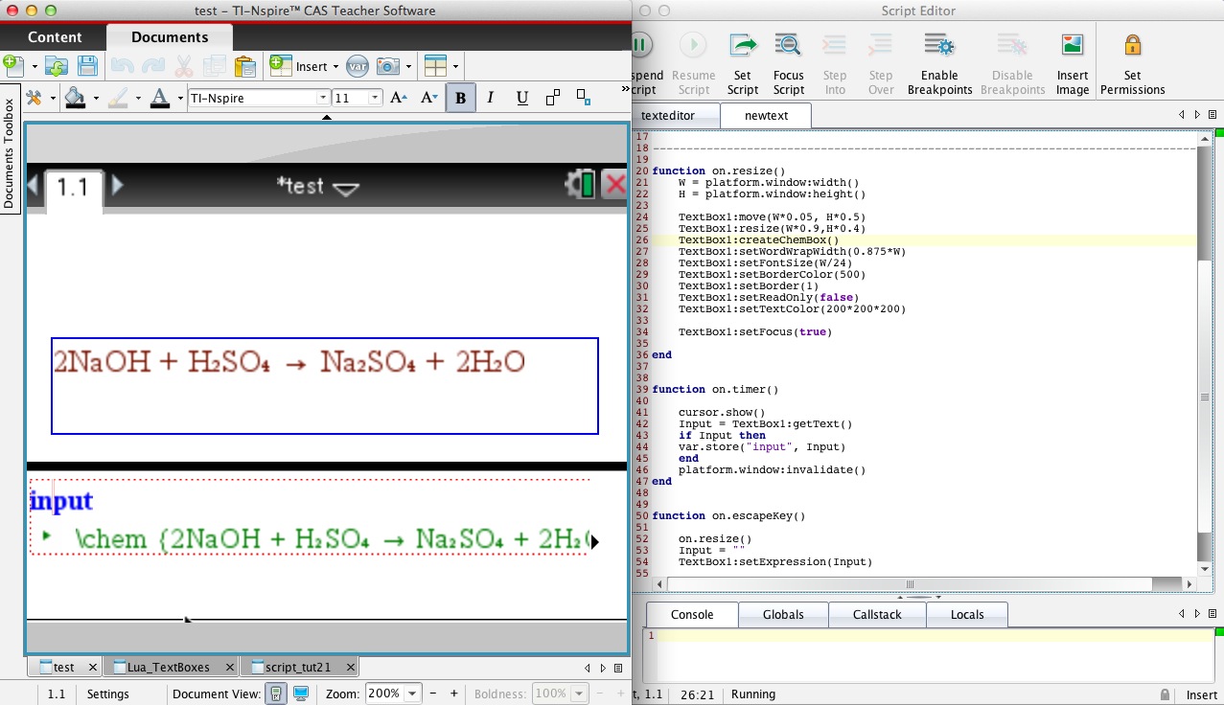Click the camera screen capture icon
Viewport: 1224px width, 705px height.
387,66
